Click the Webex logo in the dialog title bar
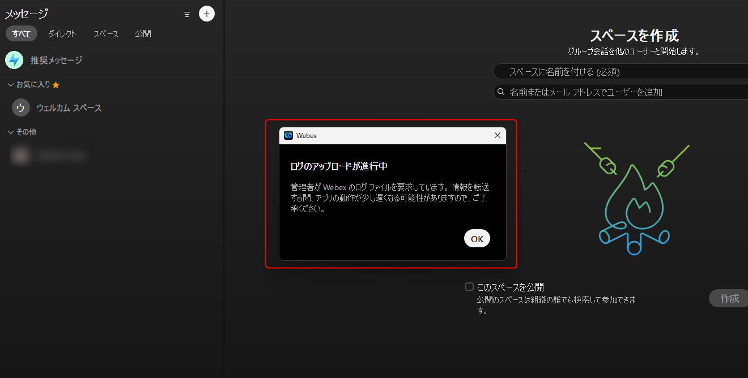The width and height of the screenshot is (748, 378). coord(288,135)
